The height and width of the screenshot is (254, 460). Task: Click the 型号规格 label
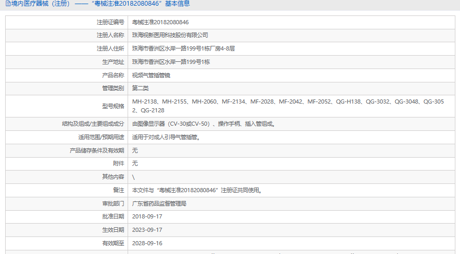point(113,106)
